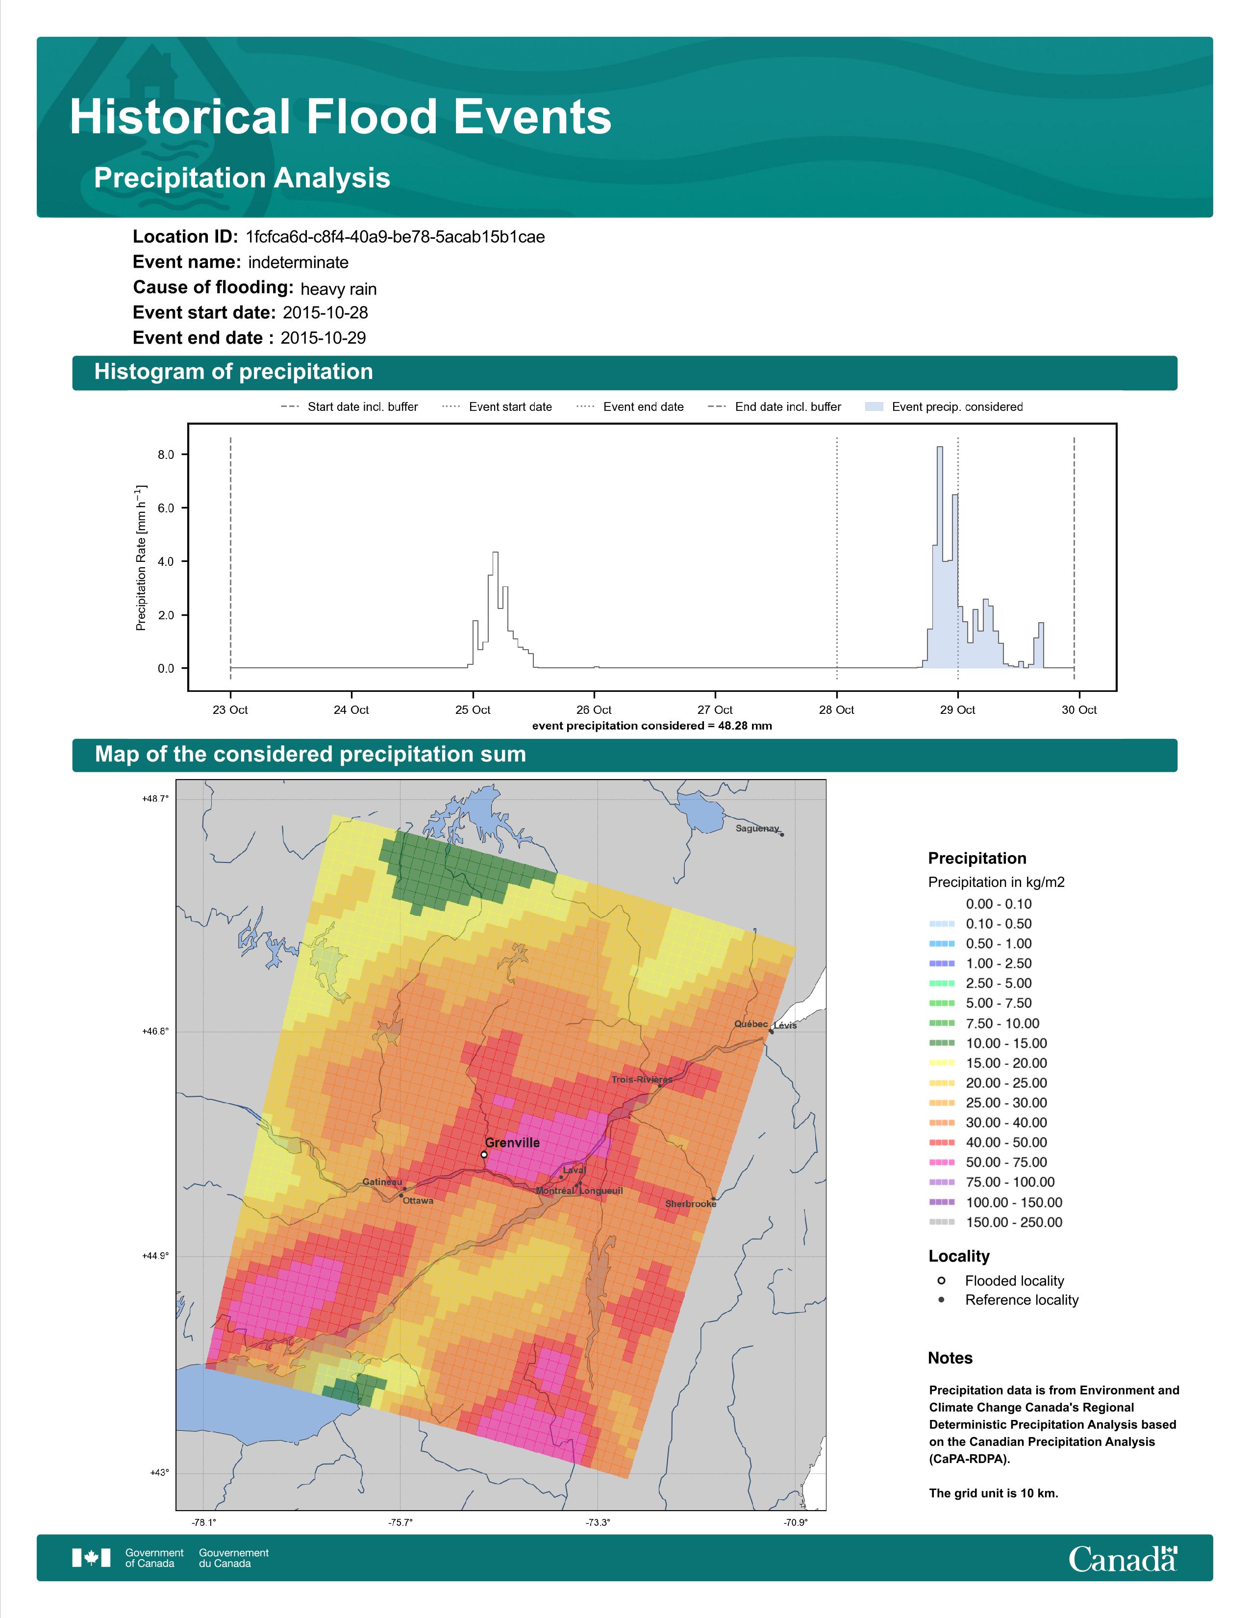Click the 'Event start date' legend entry
Image resolution: width=1250 pixels, height=1618 pixels.
(497, 407)
